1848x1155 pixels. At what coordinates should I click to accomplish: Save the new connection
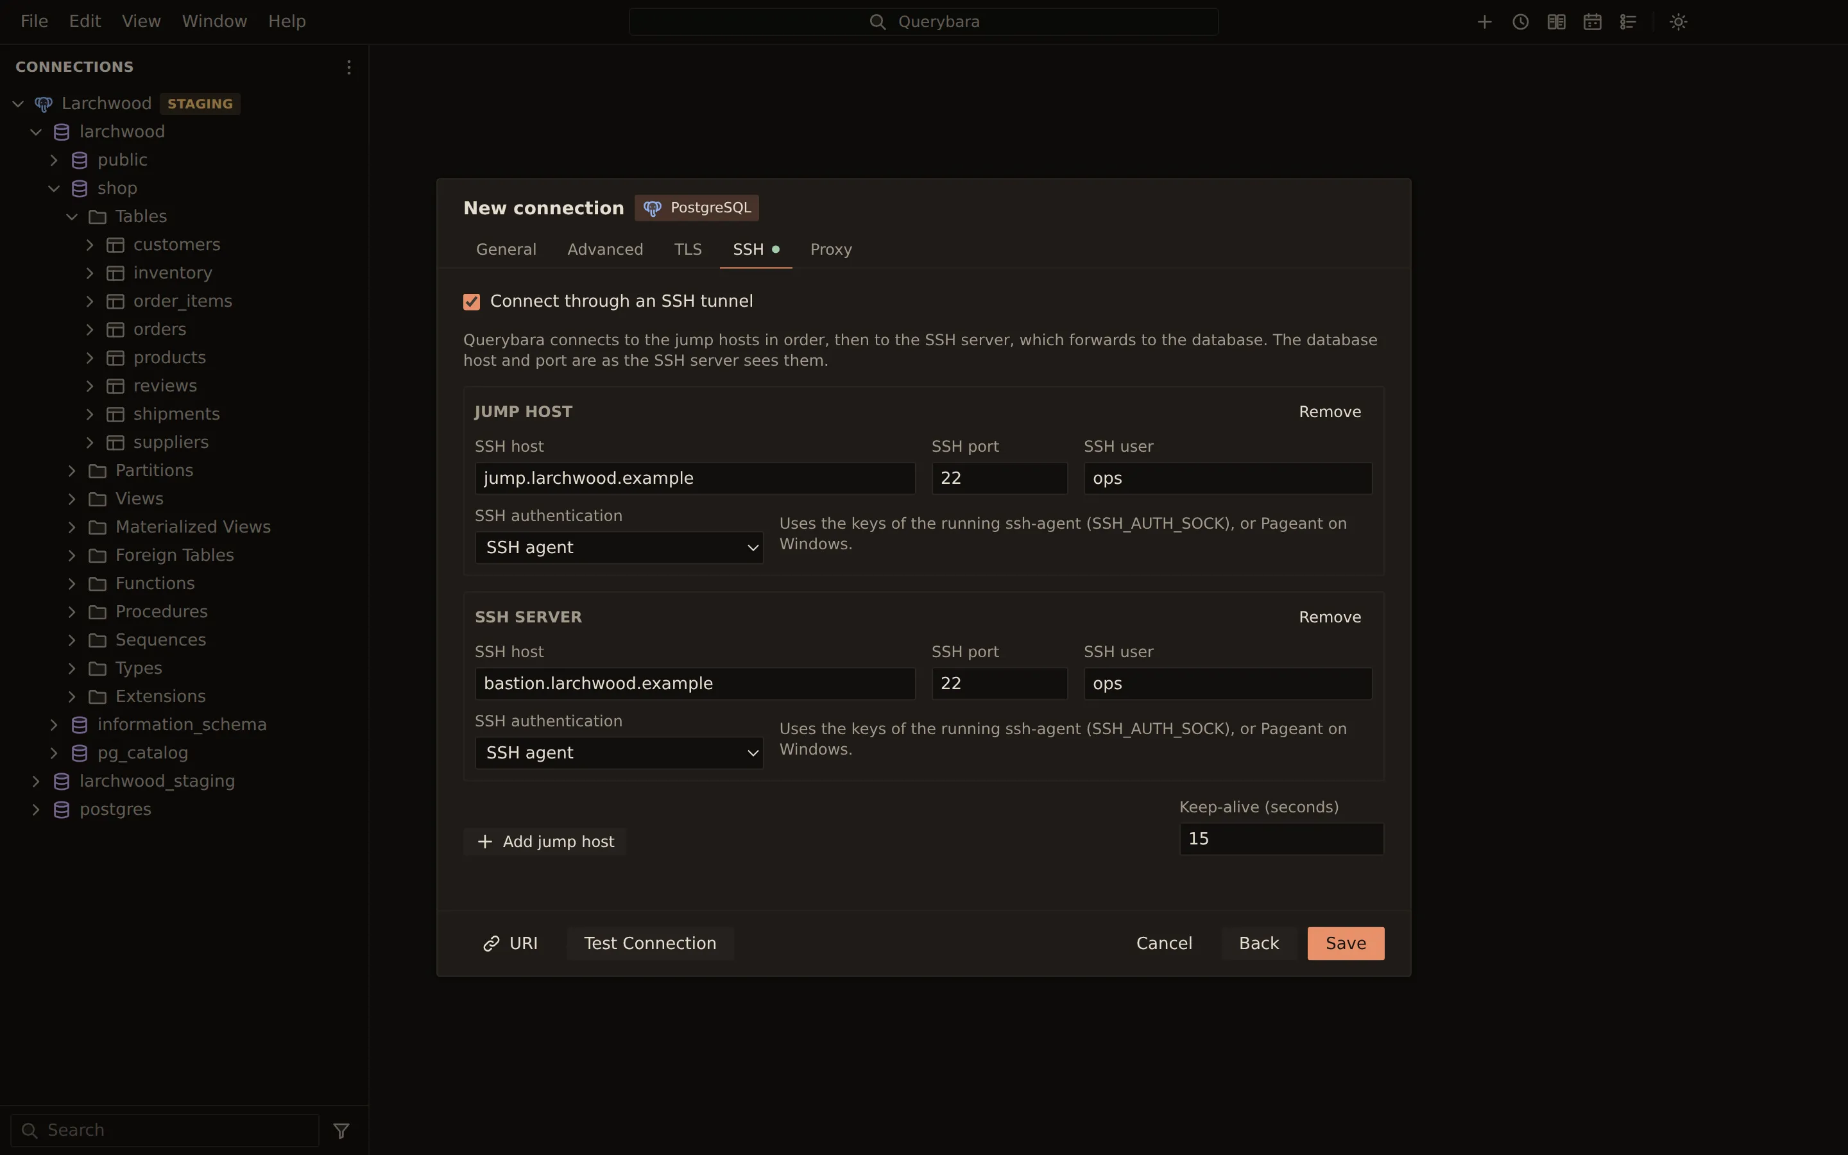click(x=1346, y=943)
